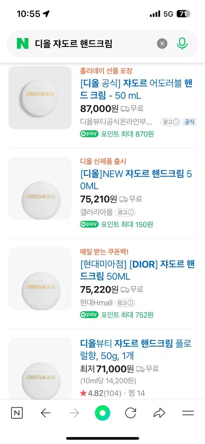The height and width of the screenshot is (444, 205).
Task: Share the page with the share arrow icon
Action: (x=159, y=413)
